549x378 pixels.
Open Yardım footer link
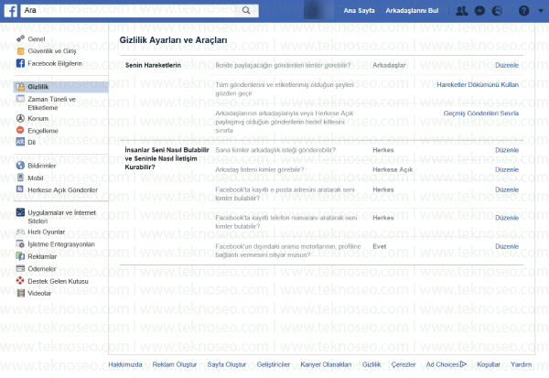pyautogui.click(x=521, y=364)
